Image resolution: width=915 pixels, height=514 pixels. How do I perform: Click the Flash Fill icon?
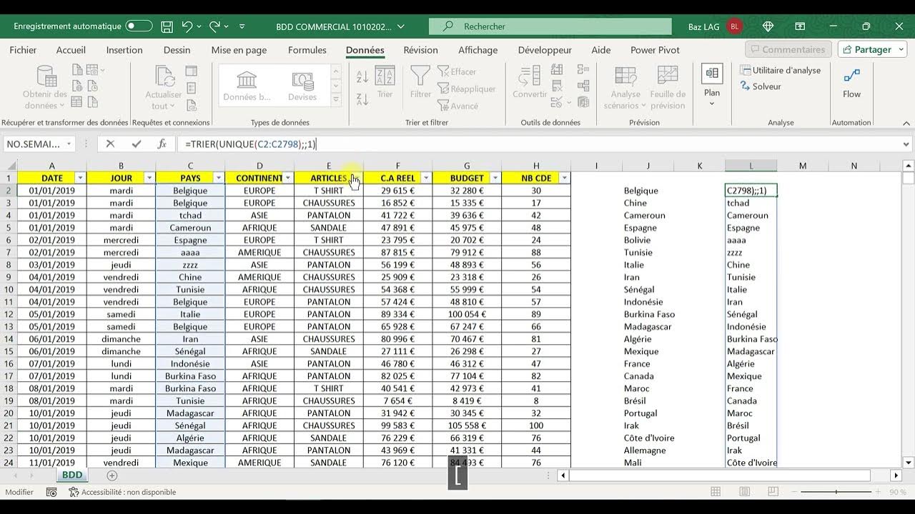[558, 71]
